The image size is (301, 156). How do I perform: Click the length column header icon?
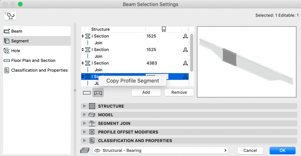pyautogui.click(x=164, y=29)
